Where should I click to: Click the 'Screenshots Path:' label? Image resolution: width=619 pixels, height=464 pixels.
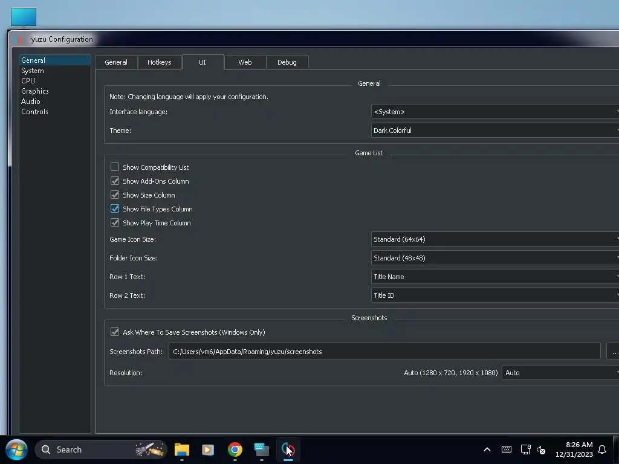(x=136, y=351)
